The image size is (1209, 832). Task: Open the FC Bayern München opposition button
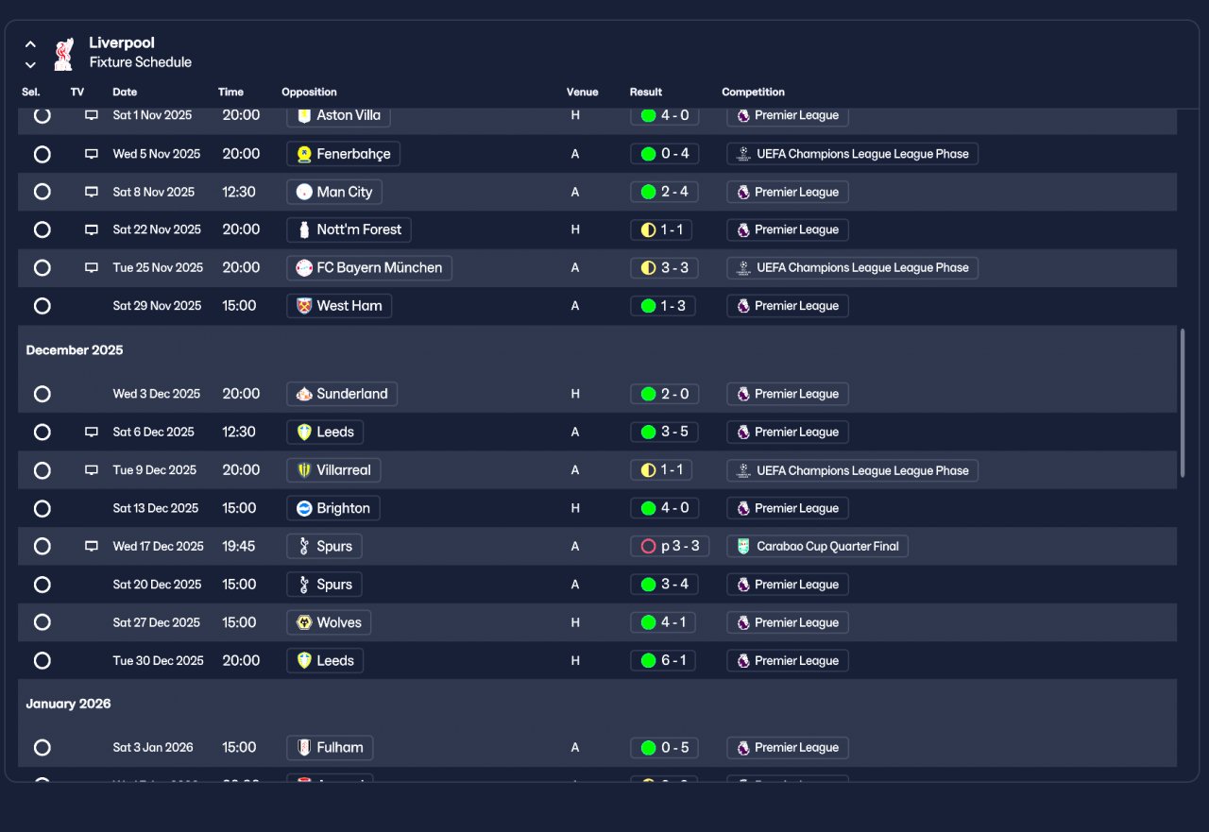(x=369, y=268)
